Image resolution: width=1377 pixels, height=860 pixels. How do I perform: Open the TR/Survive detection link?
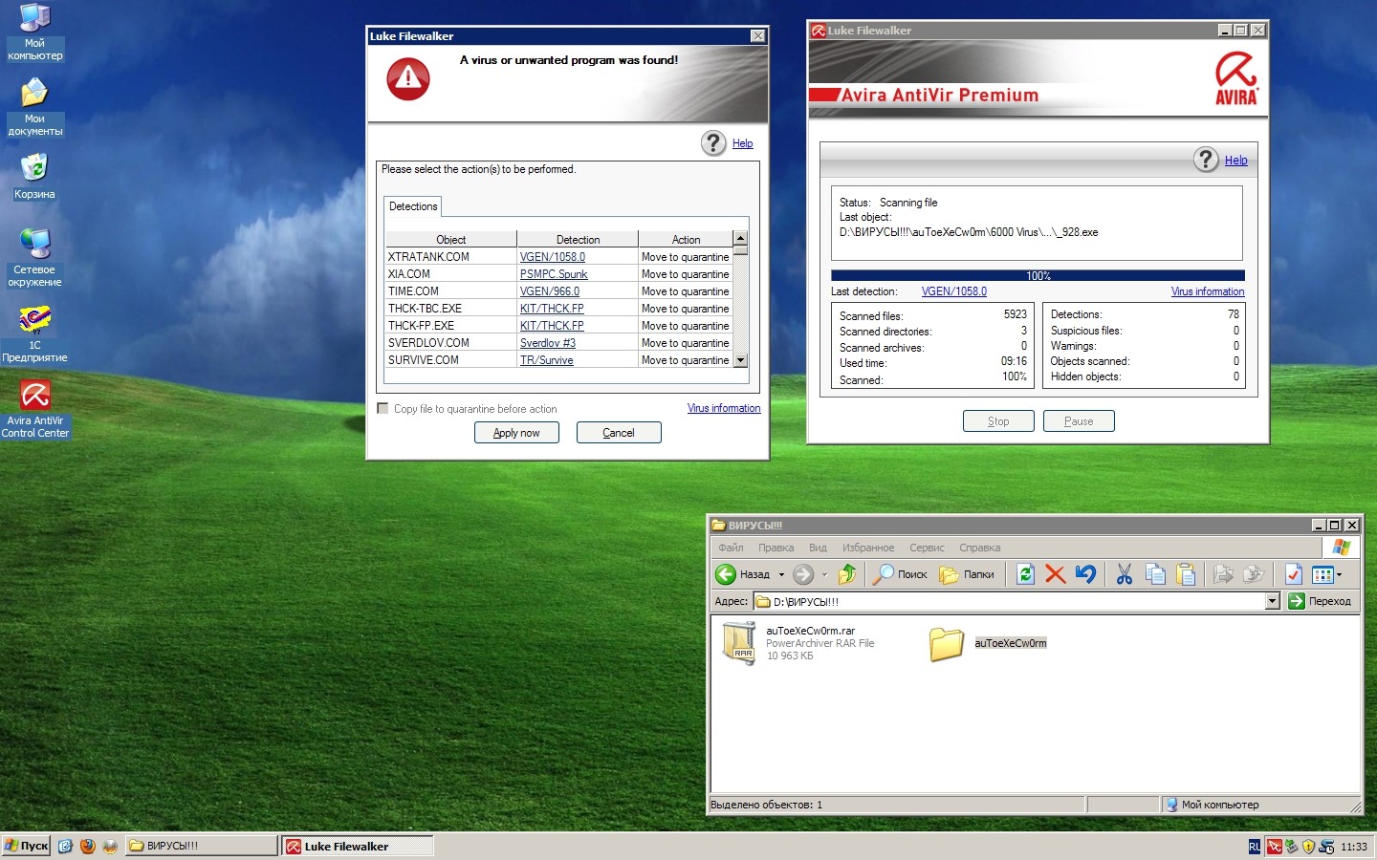[546, 360]
